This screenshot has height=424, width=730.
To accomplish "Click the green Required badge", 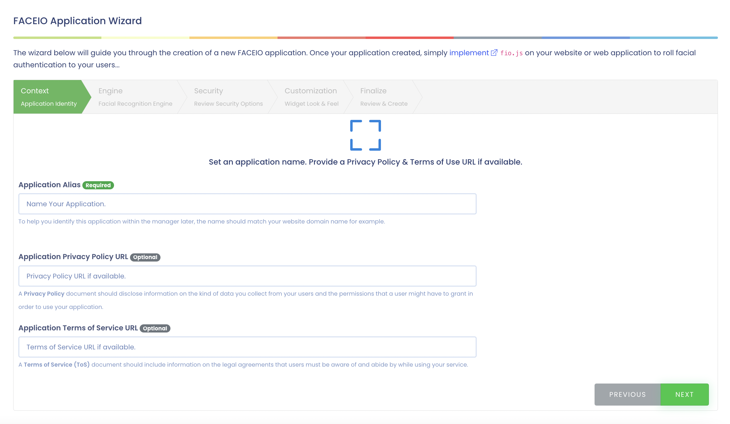I will pos(98,185).
